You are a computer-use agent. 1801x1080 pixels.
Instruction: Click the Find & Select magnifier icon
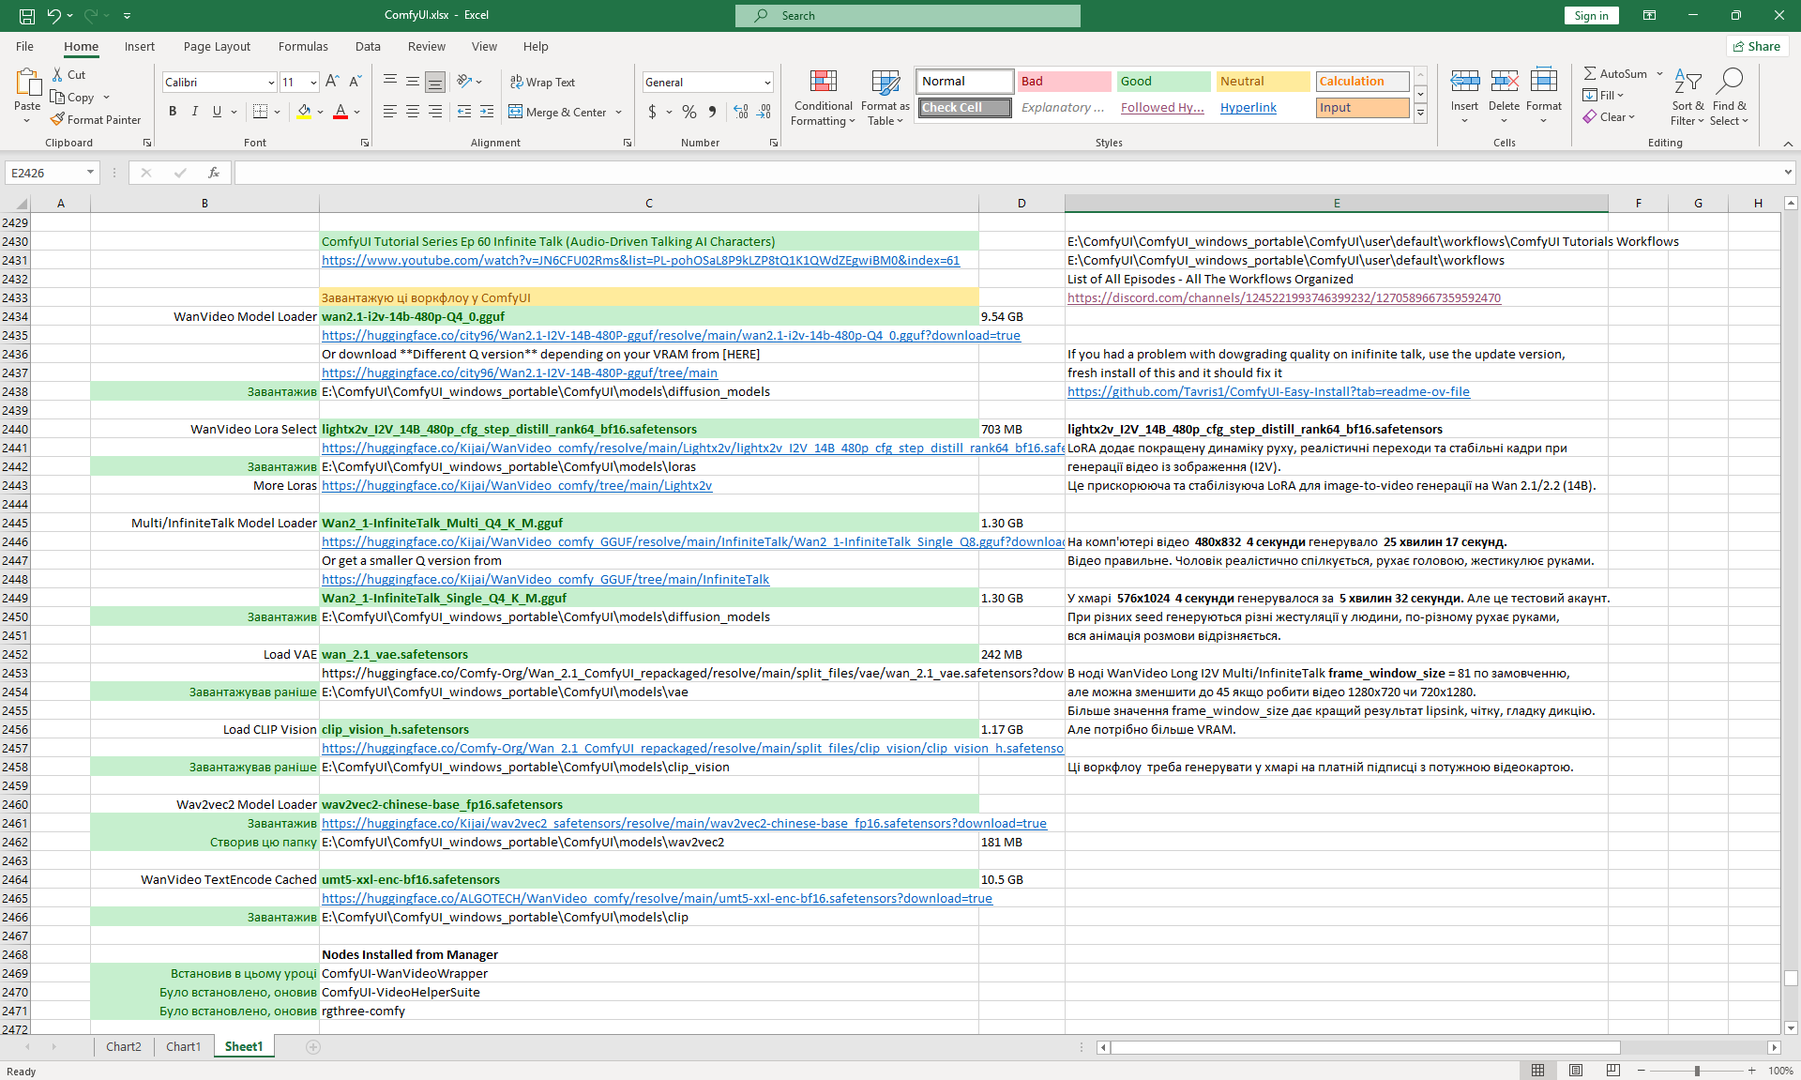point(1729,82)
